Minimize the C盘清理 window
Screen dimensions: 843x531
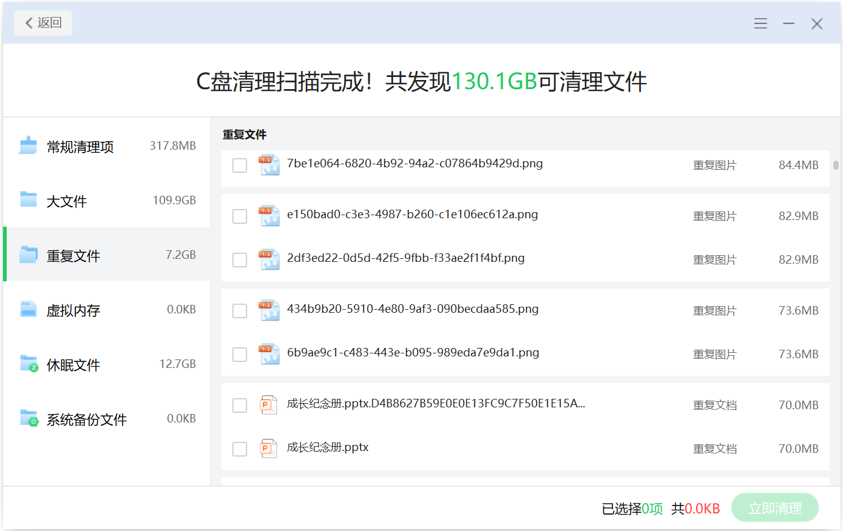(x=789, y=24)
